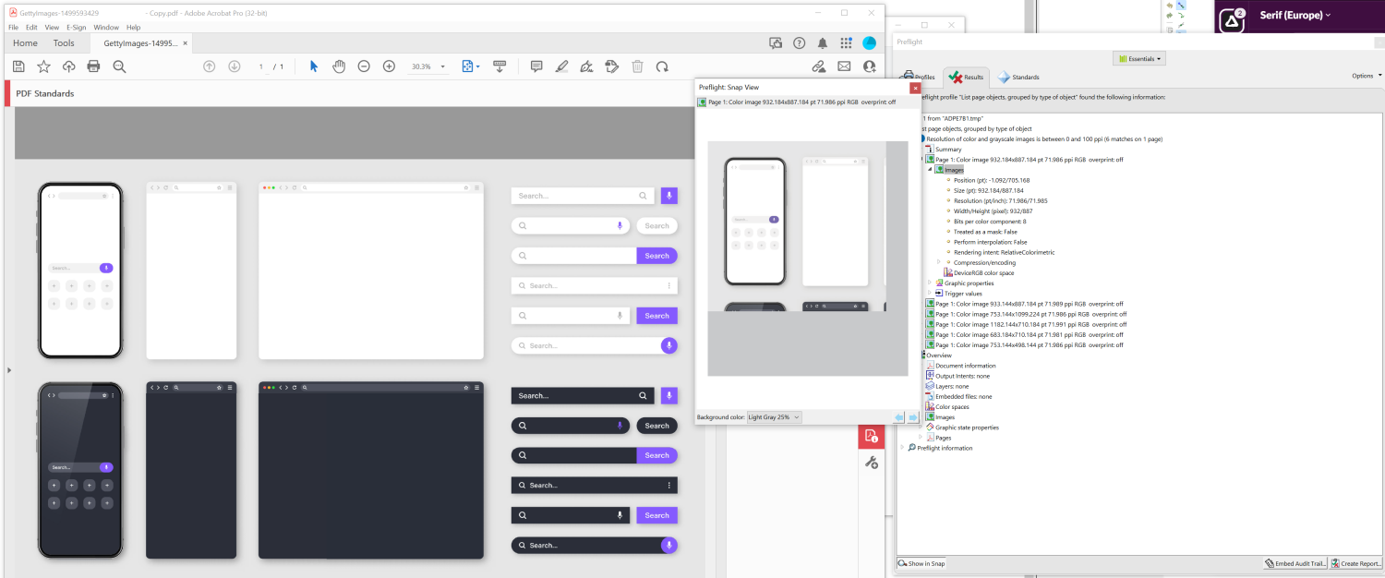This screenshot has width=1385, height=578.
Task: Click the Embed Audit Trail button
Action: (1295, 563)
